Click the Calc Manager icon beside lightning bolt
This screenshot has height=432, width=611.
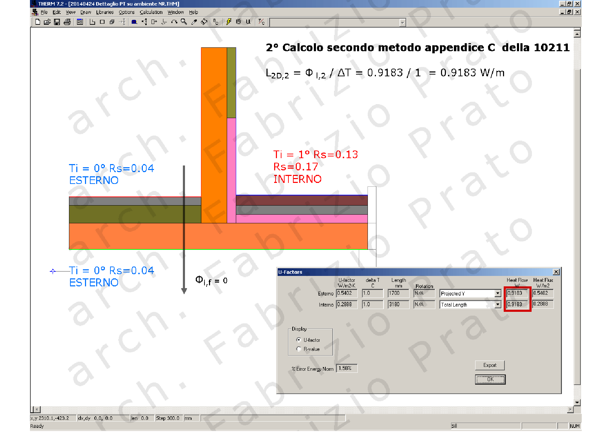coord(238,22)
